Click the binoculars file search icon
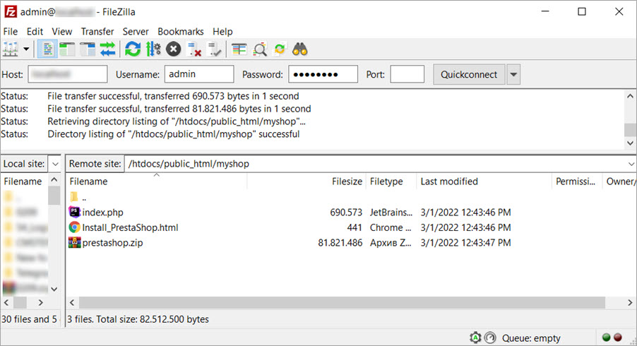Viewport: 637px width, 346px height. (x=300, y=49)
